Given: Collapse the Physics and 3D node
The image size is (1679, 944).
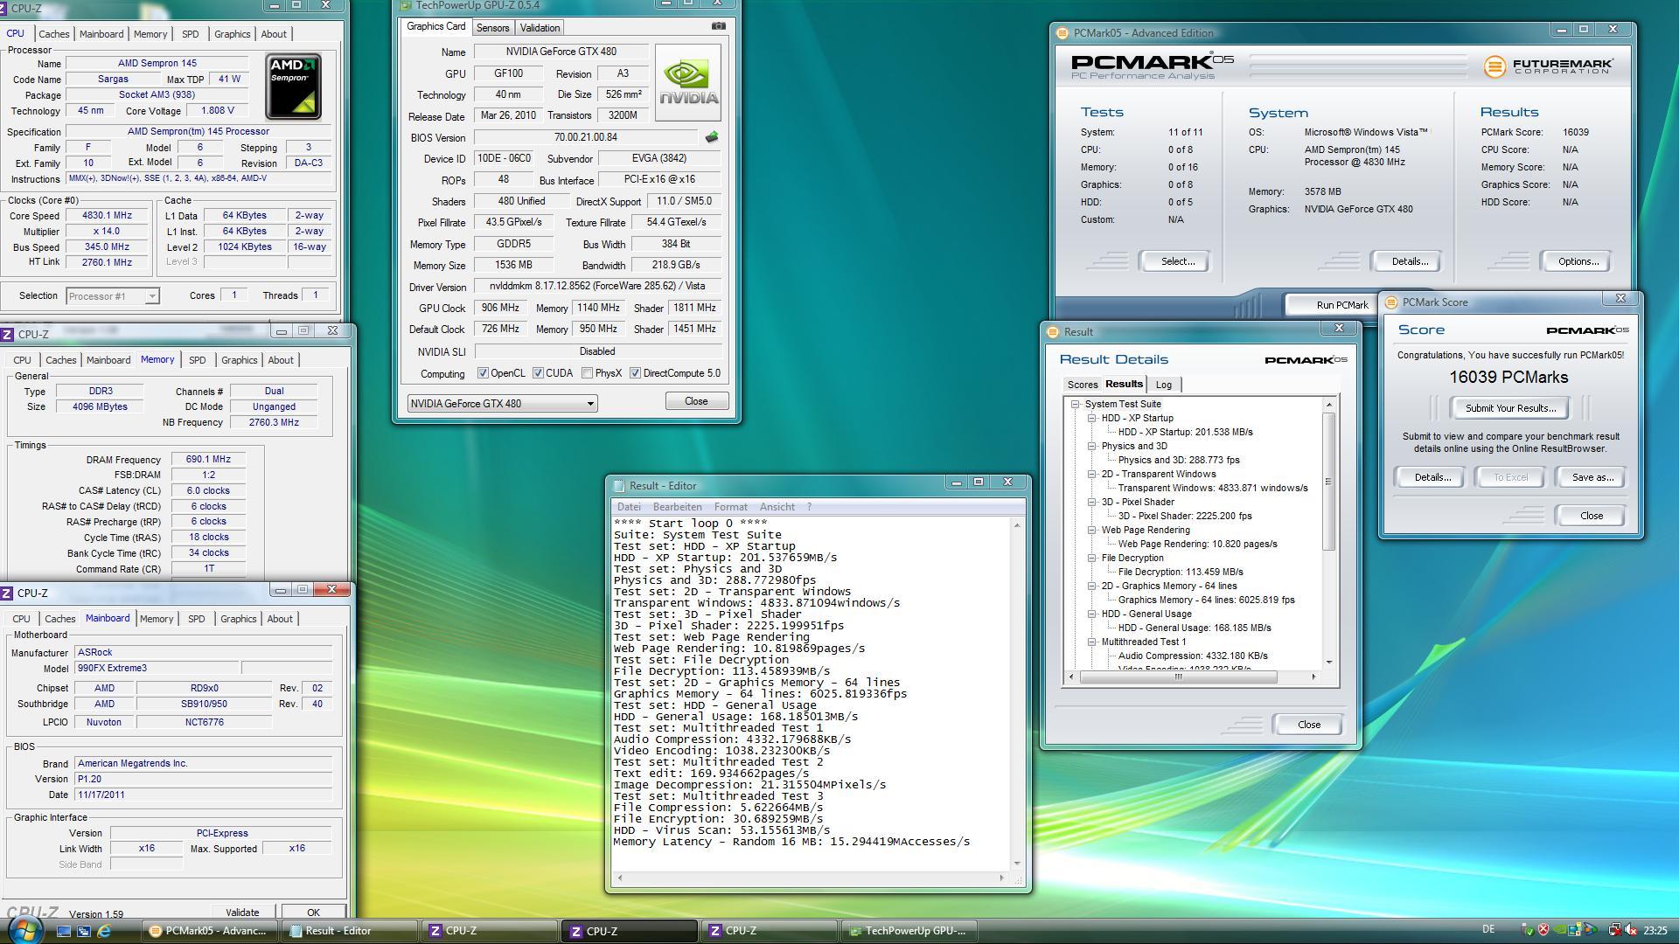Looking at the screenshot, I should pyautogui.click(x=1092, y=447).
